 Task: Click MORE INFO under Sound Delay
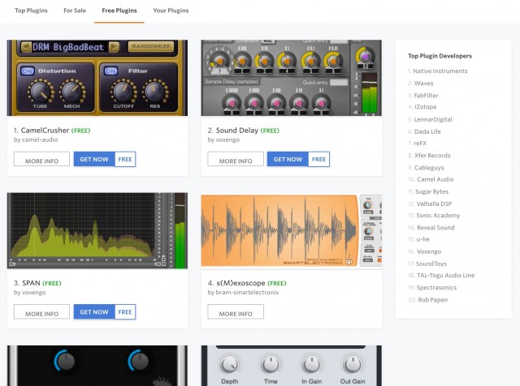tap(235, 160)
